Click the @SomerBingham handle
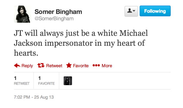 click(x=54, y=19)
